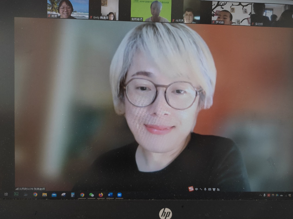This screenshot has width=293, height=219.
Task: Open WeChat from the taskbar
Action: point(92,195)
